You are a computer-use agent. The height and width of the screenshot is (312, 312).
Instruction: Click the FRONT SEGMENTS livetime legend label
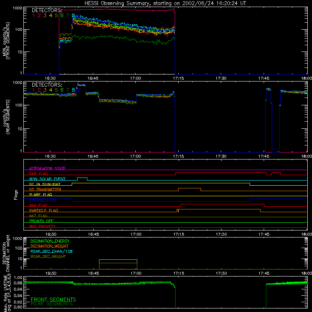click(x=53, y=300)
